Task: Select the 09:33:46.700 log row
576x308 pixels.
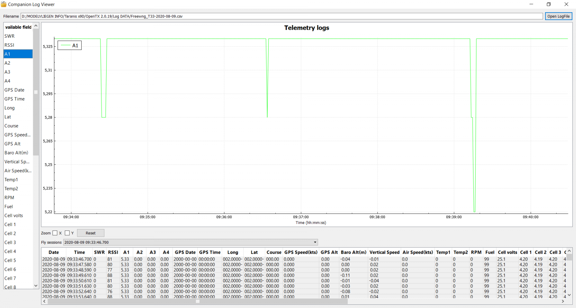Action: [x=304, y=259]
